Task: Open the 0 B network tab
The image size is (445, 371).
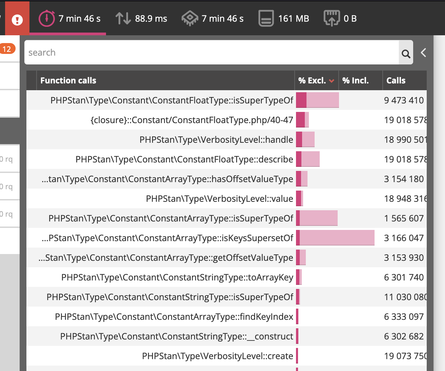Action: coord(340,18)
